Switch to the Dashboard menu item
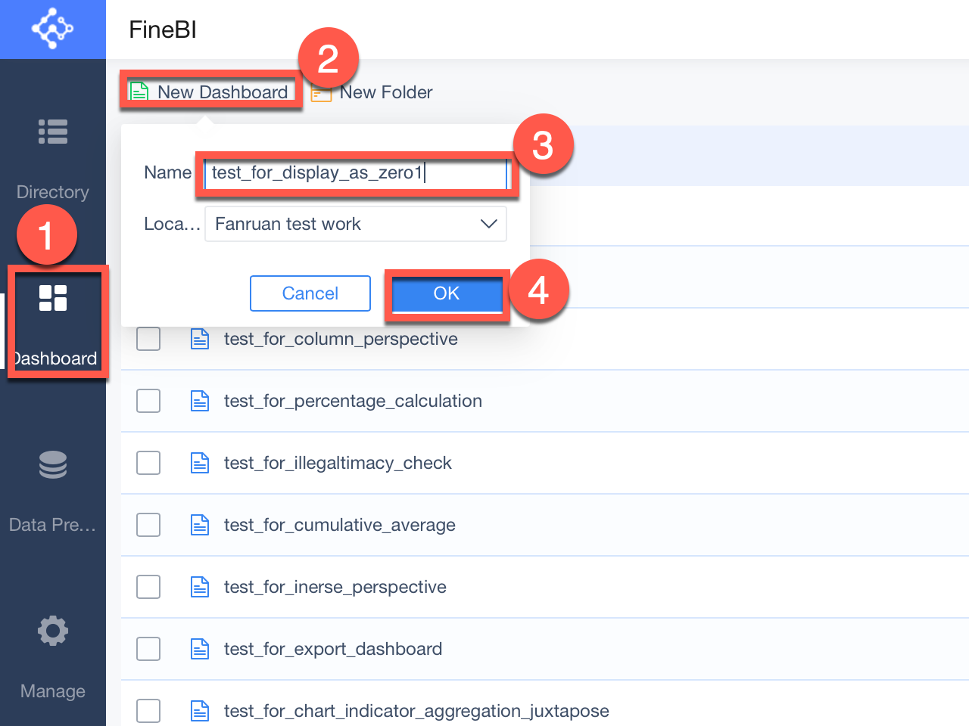 click(54, 358)
